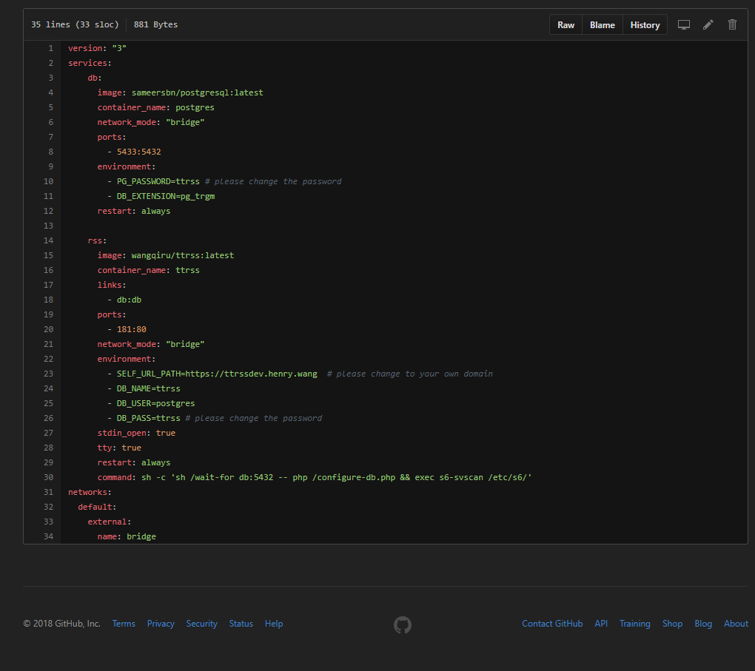Click the pencil edit file icon

click(708, 24)
